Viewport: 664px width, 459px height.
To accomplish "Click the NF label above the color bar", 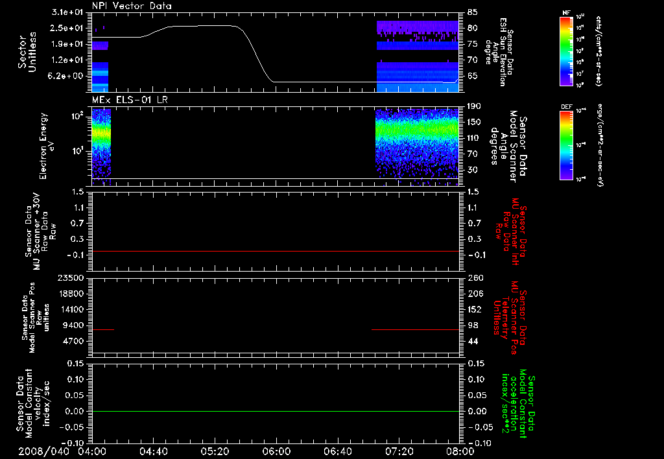I will coord(566,13).
